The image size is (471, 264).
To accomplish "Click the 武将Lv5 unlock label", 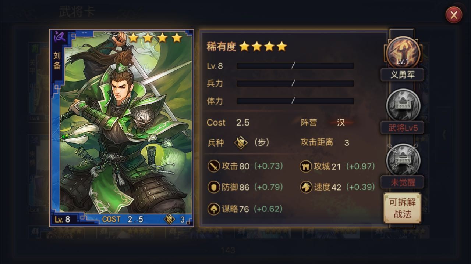I will tap(402, 128).
